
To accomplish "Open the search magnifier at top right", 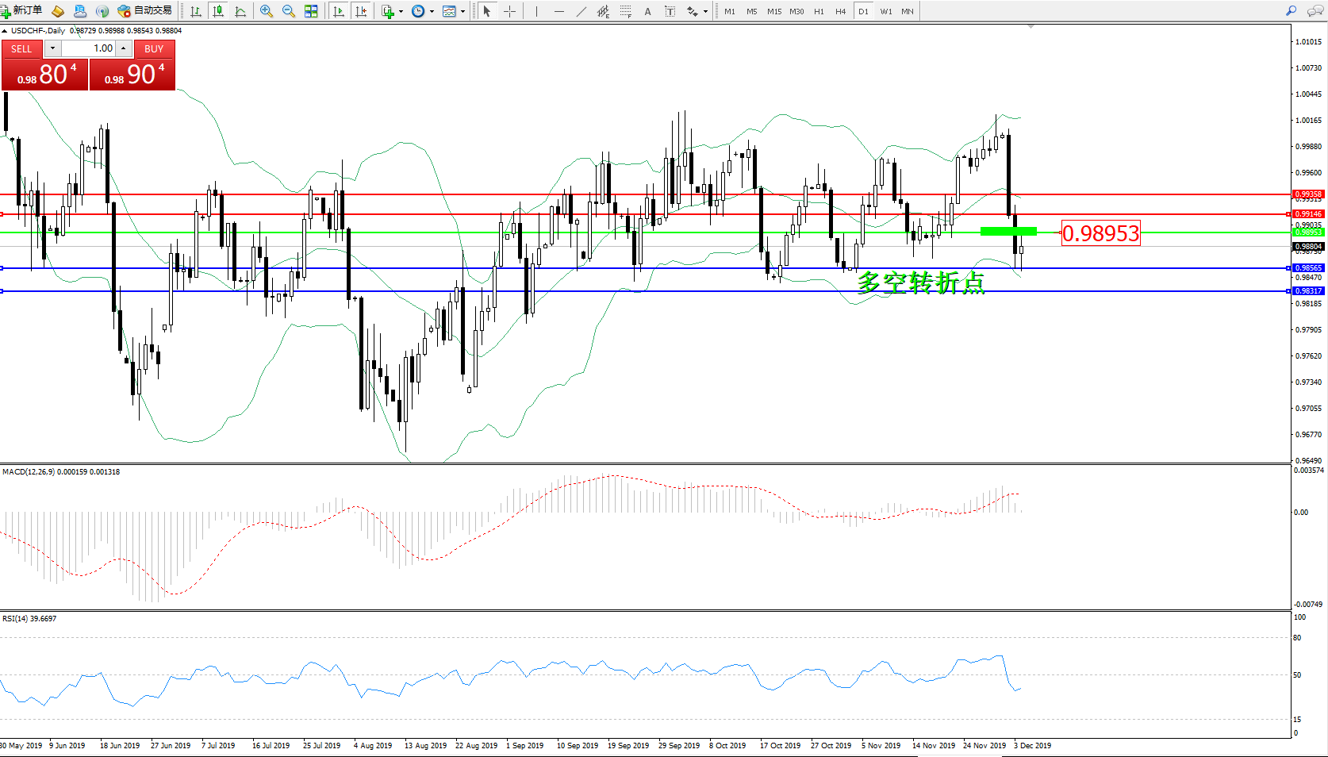I will click(1291, 11).
